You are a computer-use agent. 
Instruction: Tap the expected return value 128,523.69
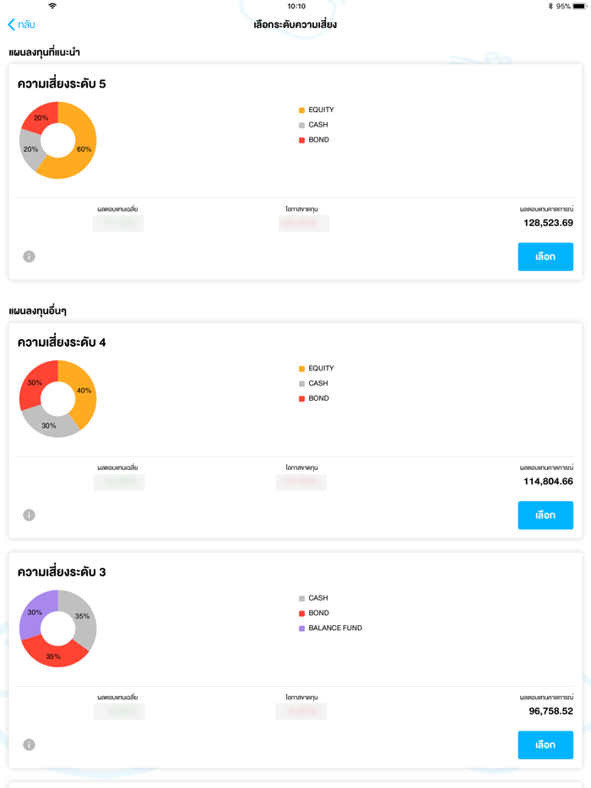(x=548, y=223)
